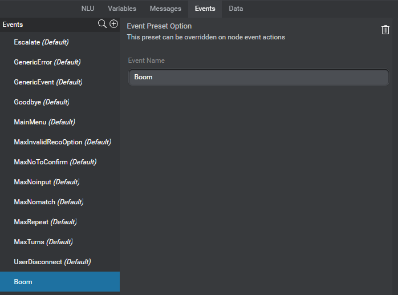This screenshot has height=295, width=398.
Task: Select the MaxNoToConfirm (Default) event
Action: 60,162
